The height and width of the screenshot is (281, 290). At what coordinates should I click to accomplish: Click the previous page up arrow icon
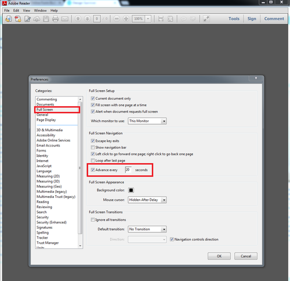(78, 19)
